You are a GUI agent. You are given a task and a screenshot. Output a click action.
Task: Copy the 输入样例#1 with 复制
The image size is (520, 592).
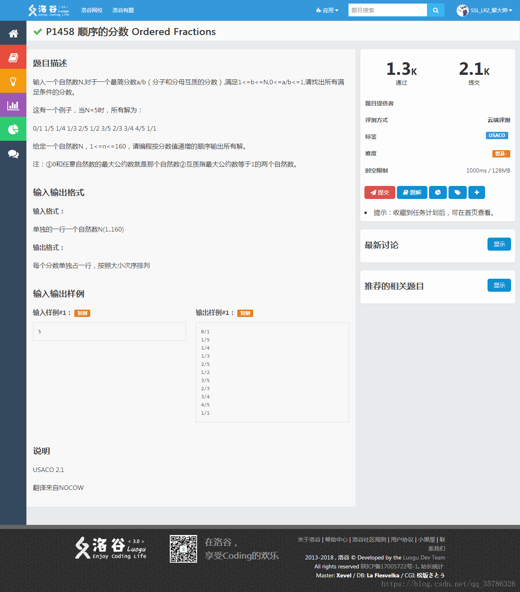[x=82, y=313]
